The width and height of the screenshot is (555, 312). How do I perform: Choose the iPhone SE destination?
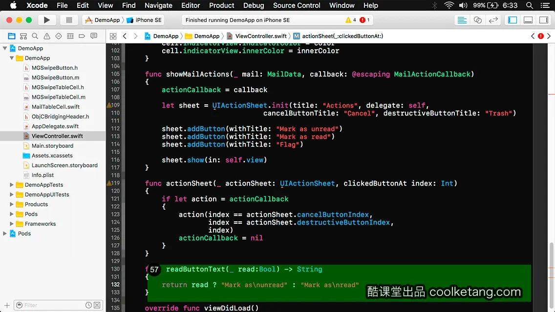pyautogui.click(x=145, y=20)
